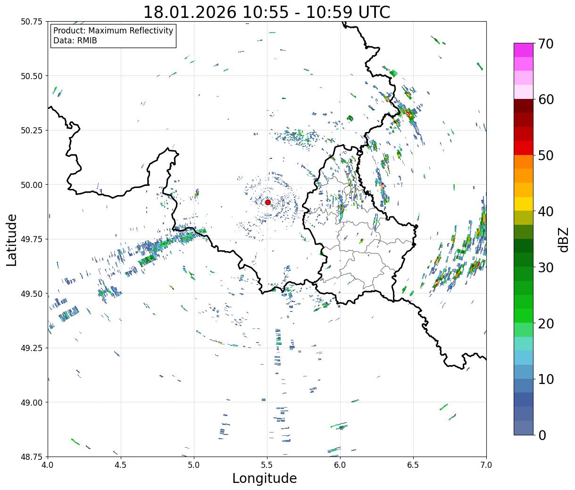
Task: Click the 'Data: RMIB' text
Action: (75, 41)
